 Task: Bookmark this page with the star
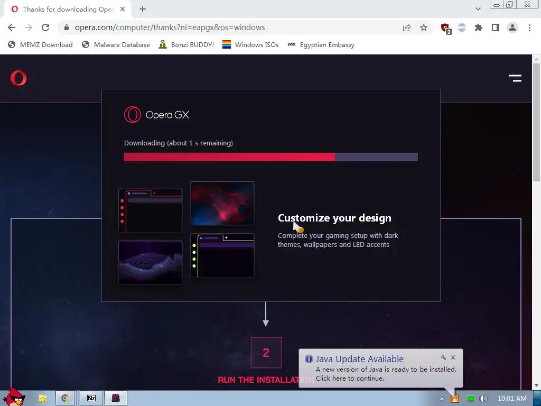pyautogui.click(x=424, y=27)
